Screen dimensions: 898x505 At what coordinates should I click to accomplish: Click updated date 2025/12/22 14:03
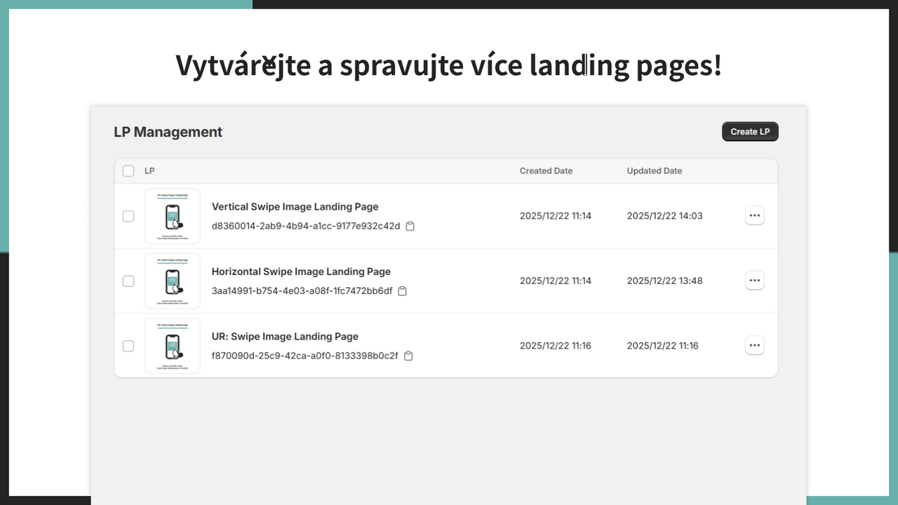pyautogui.click(x=664, y=216)
